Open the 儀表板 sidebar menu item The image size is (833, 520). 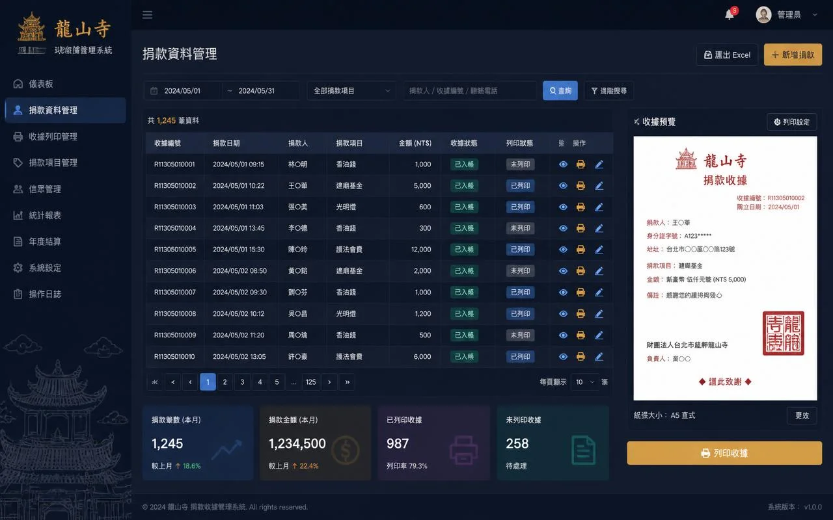click(x=65, y=84)
